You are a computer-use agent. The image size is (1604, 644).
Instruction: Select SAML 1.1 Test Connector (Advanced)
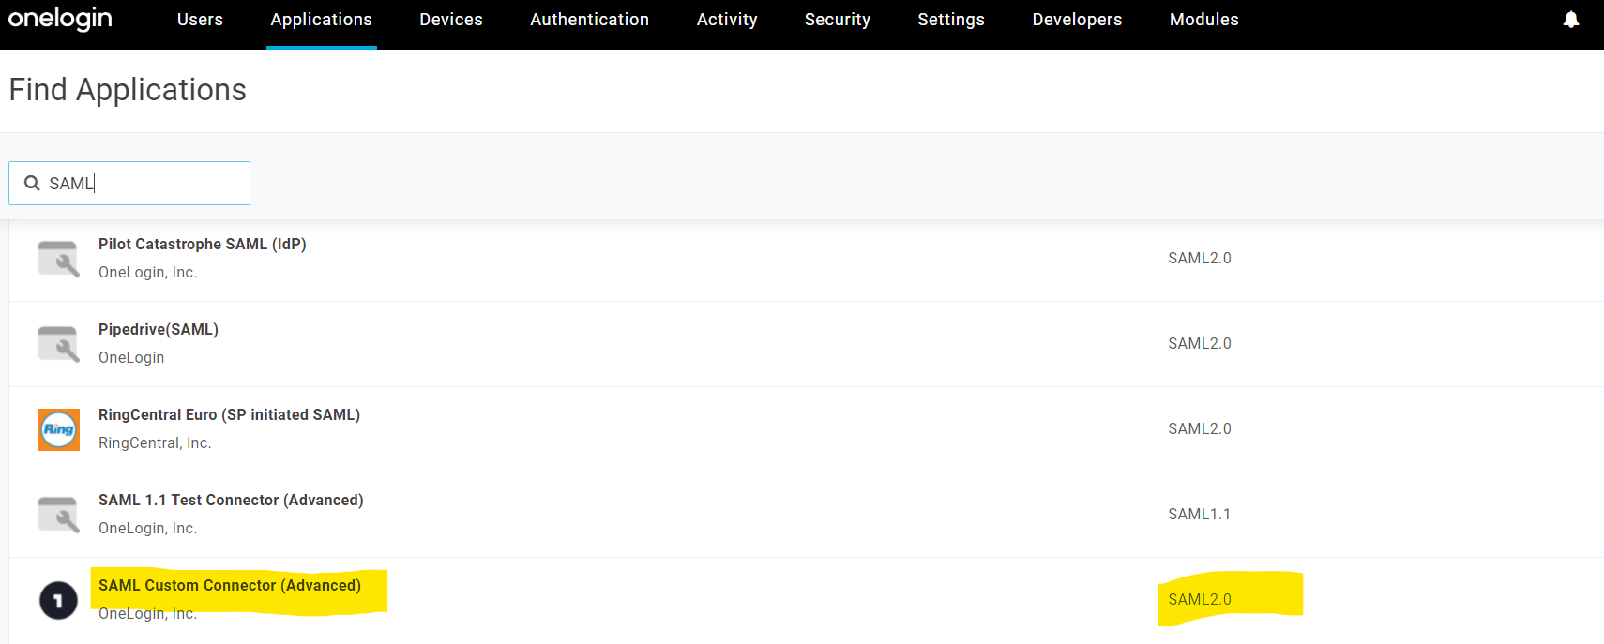coord(231,500)
